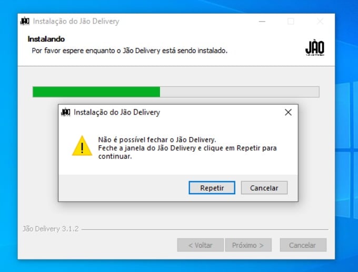This screenshot has width=358, height=272.
Task: Click the yellow warning triangle icon
Action: [82, 146]
